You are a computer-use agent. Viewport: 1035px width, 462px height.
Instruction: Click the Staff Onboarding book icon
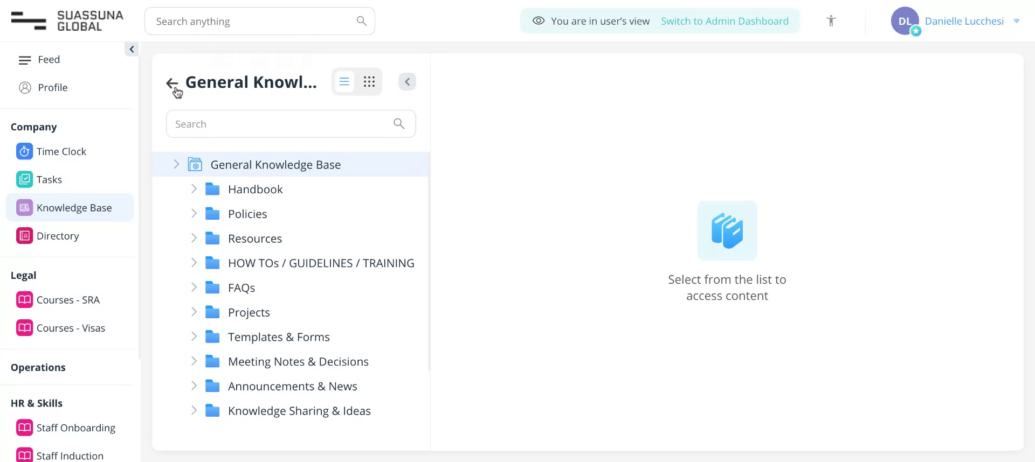tap(24, 428)
